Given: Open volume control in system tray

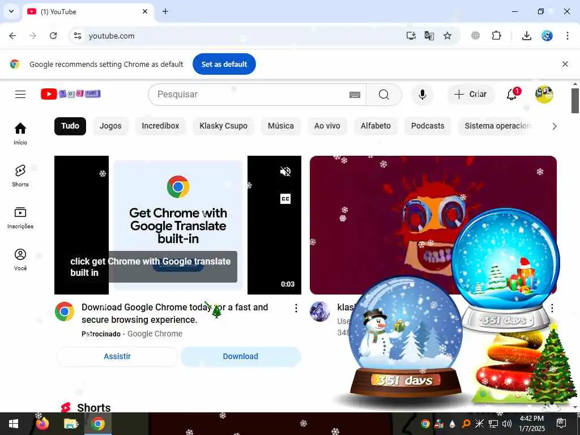Looking at the screenshot, I should (507, 424).
